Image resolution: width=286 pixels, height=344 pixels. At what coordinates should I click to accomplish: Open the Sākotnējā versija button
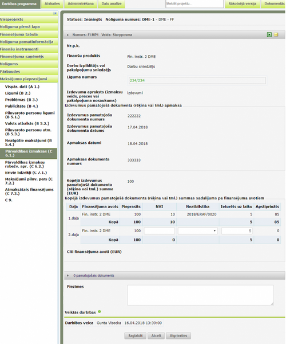(243, 4)
